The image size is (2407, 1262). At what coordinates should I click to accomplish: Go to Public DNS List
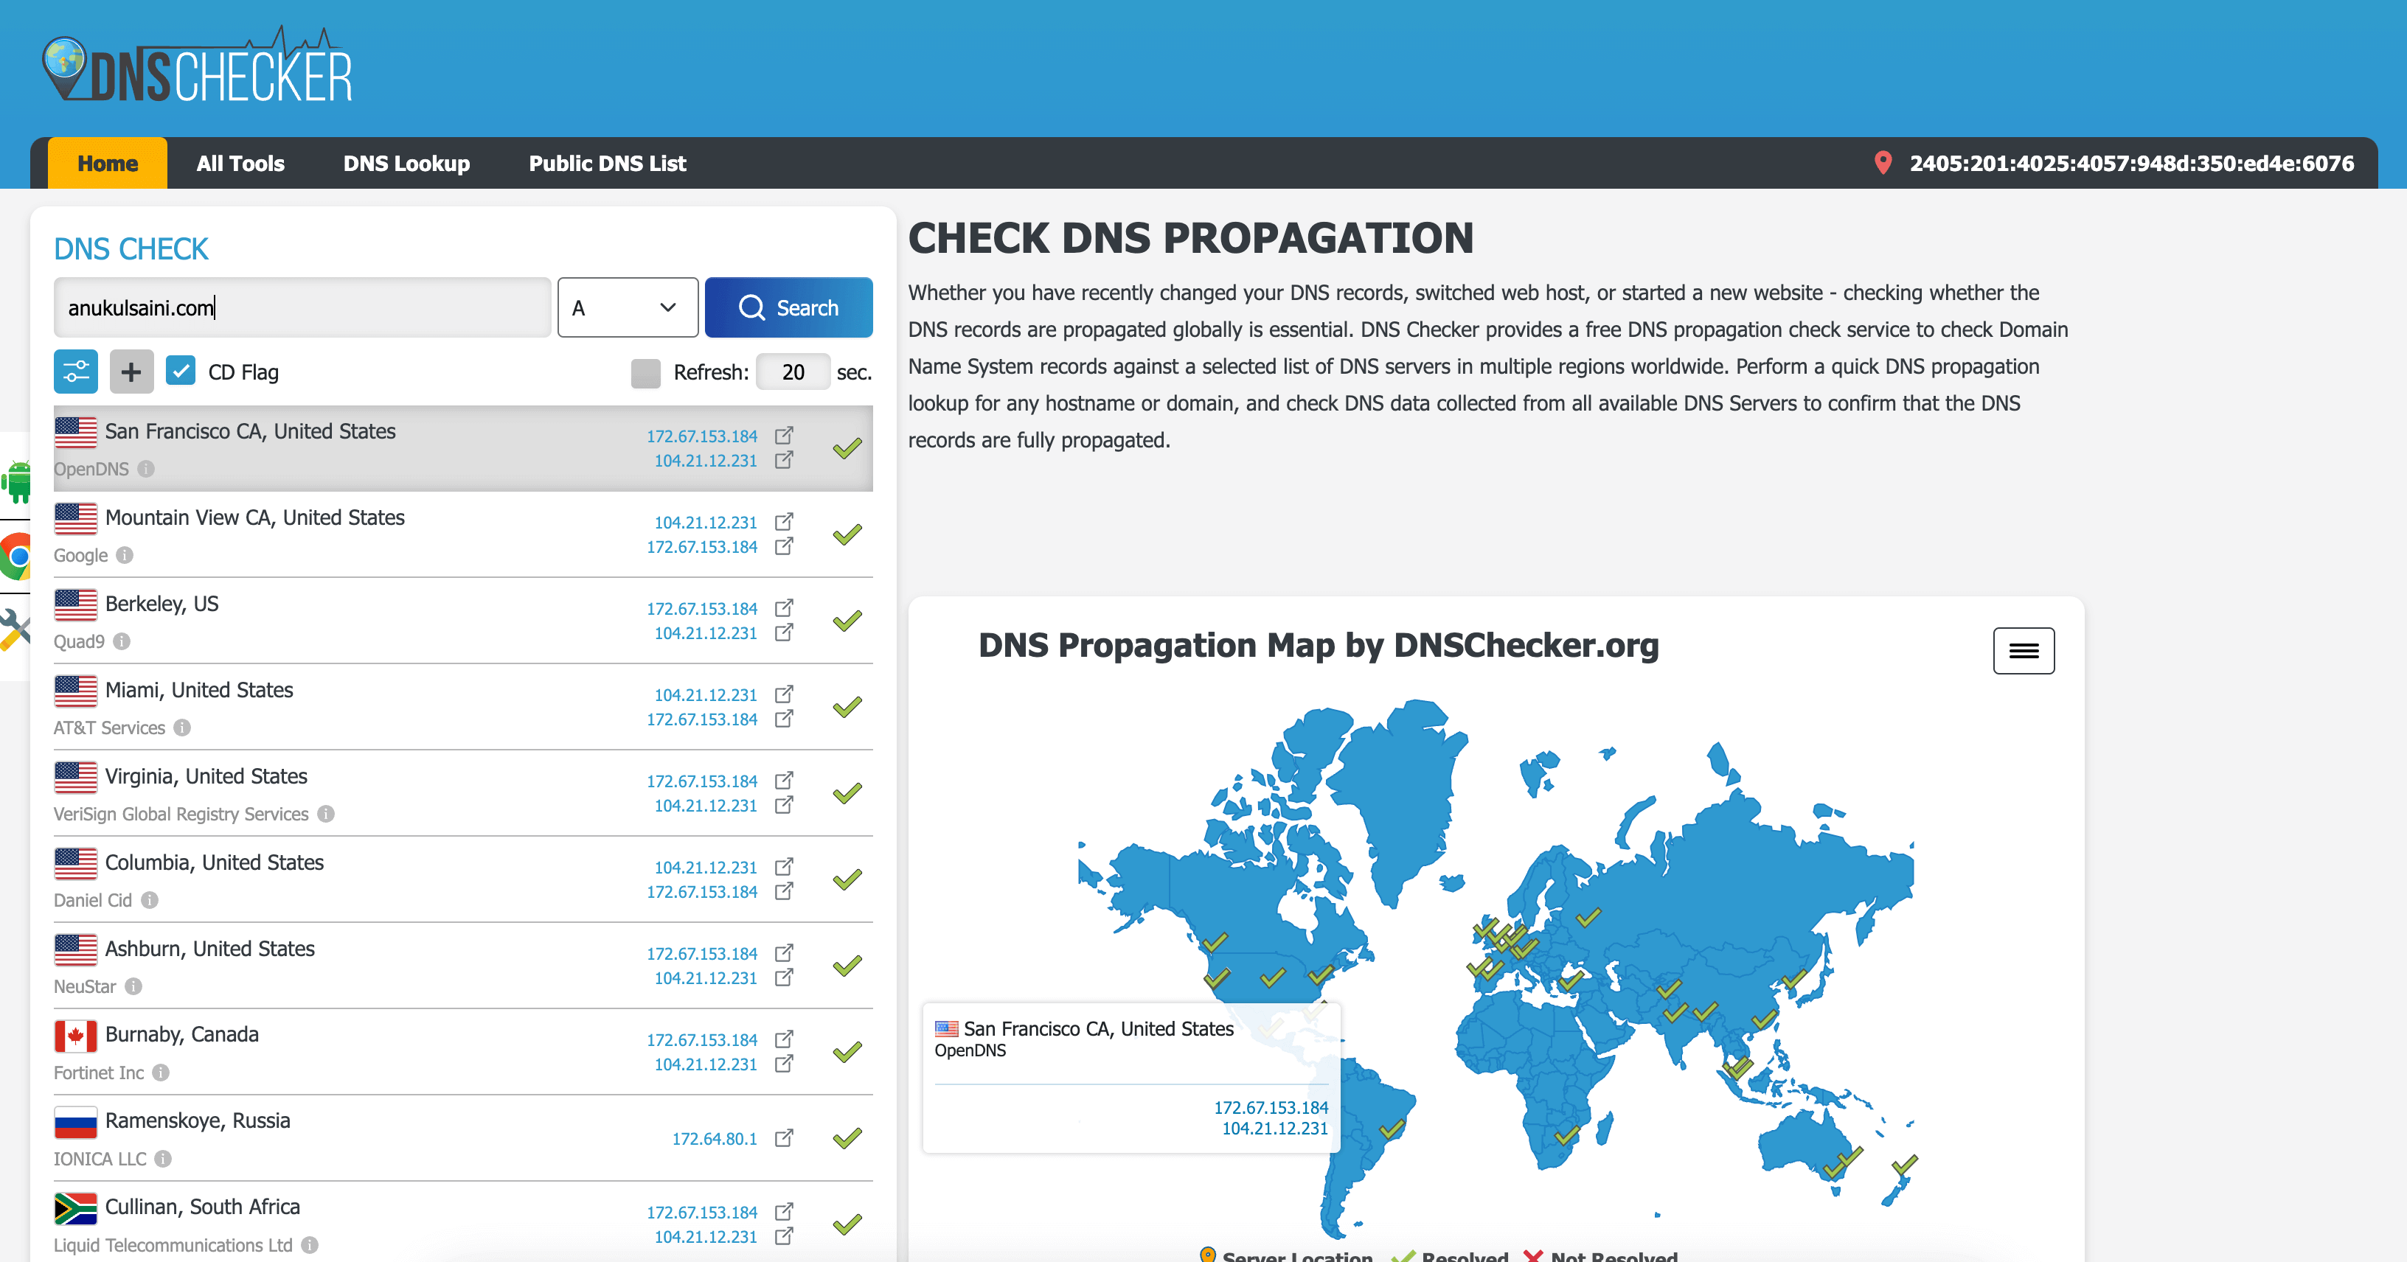pos(608,164)
